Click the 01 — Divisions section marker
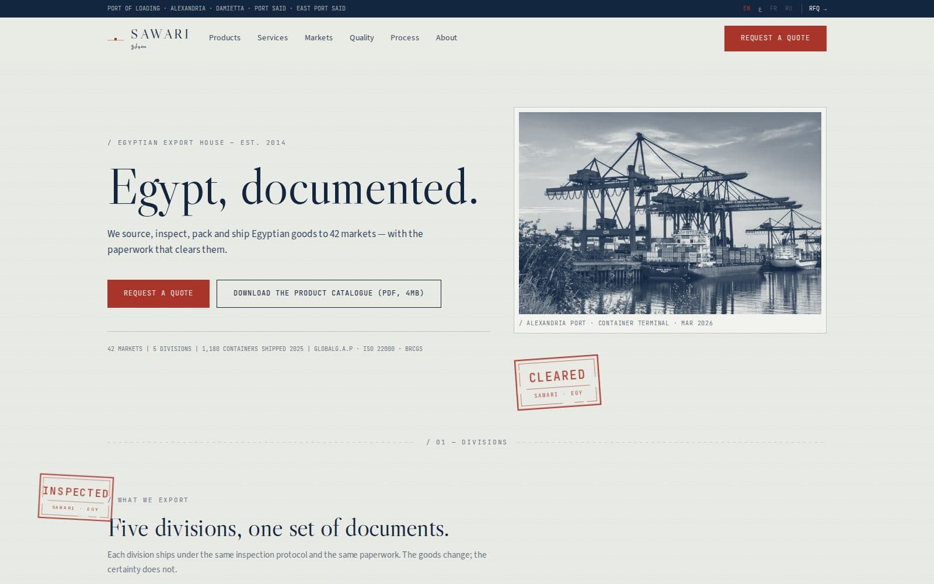The image size is (934, 584). pos(467,442)
